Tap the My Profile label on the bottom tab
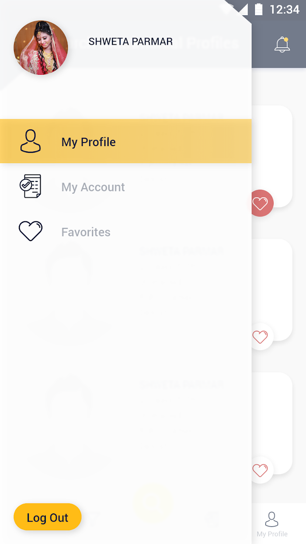The width and height of the screenshot is (306, 544). 272,534
